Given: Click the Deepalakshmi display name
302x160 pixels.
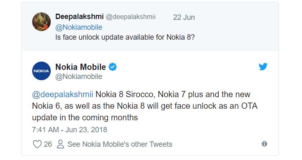Looking at the screenshot, I should pyautogui.click(x=79, y=17).
